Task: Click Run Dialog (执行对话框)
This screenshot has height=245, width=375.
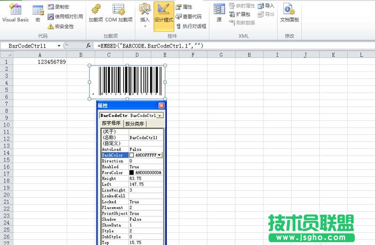Action: pyautogui.click(x=191, y=26)
